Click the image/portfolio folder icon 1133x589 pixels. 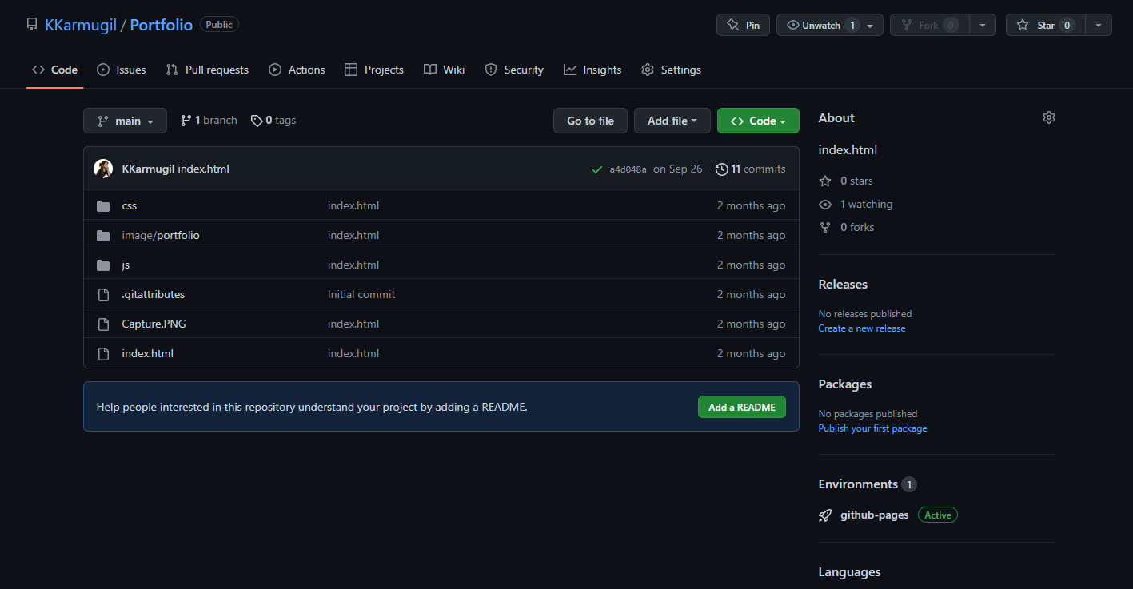(103, 236)
